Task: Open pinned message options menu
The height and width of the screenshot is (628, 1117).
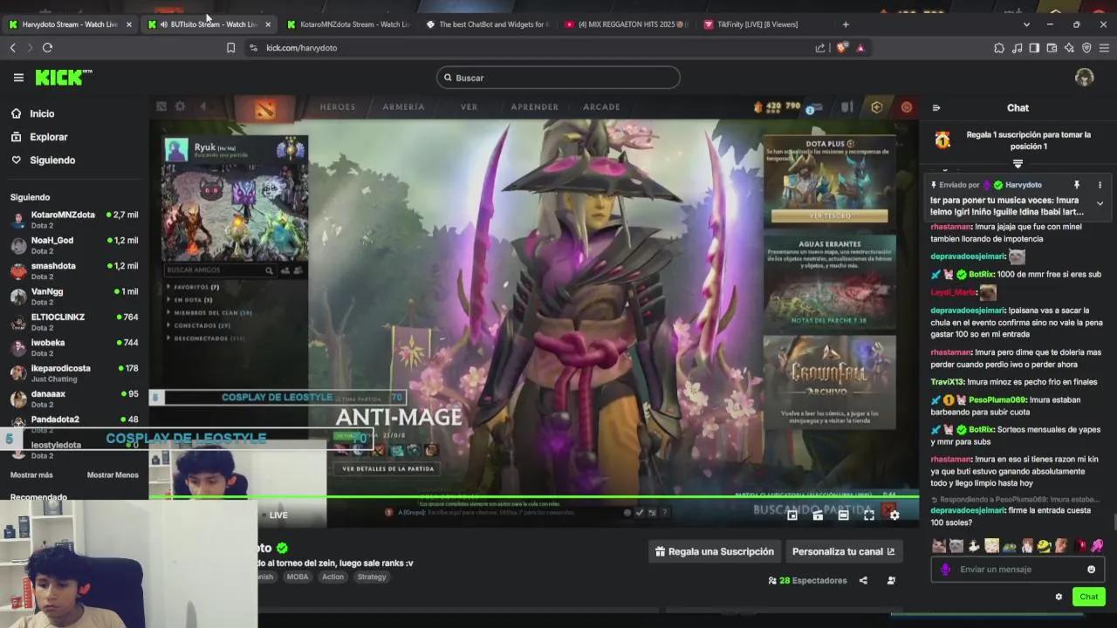Action: pos(1100,185)
